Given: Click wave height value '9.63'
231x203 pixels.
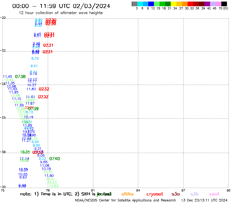Looking at the screenshot, I should pos(23,177).
